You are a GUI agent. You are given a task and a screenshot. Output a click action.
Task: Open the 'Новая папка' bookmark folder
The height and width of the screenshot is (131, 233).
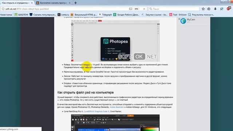pos(6,15)
